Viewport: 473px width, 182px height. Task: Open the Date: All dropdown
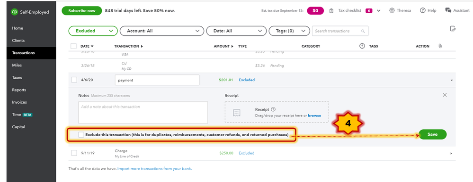coord(236,31)
